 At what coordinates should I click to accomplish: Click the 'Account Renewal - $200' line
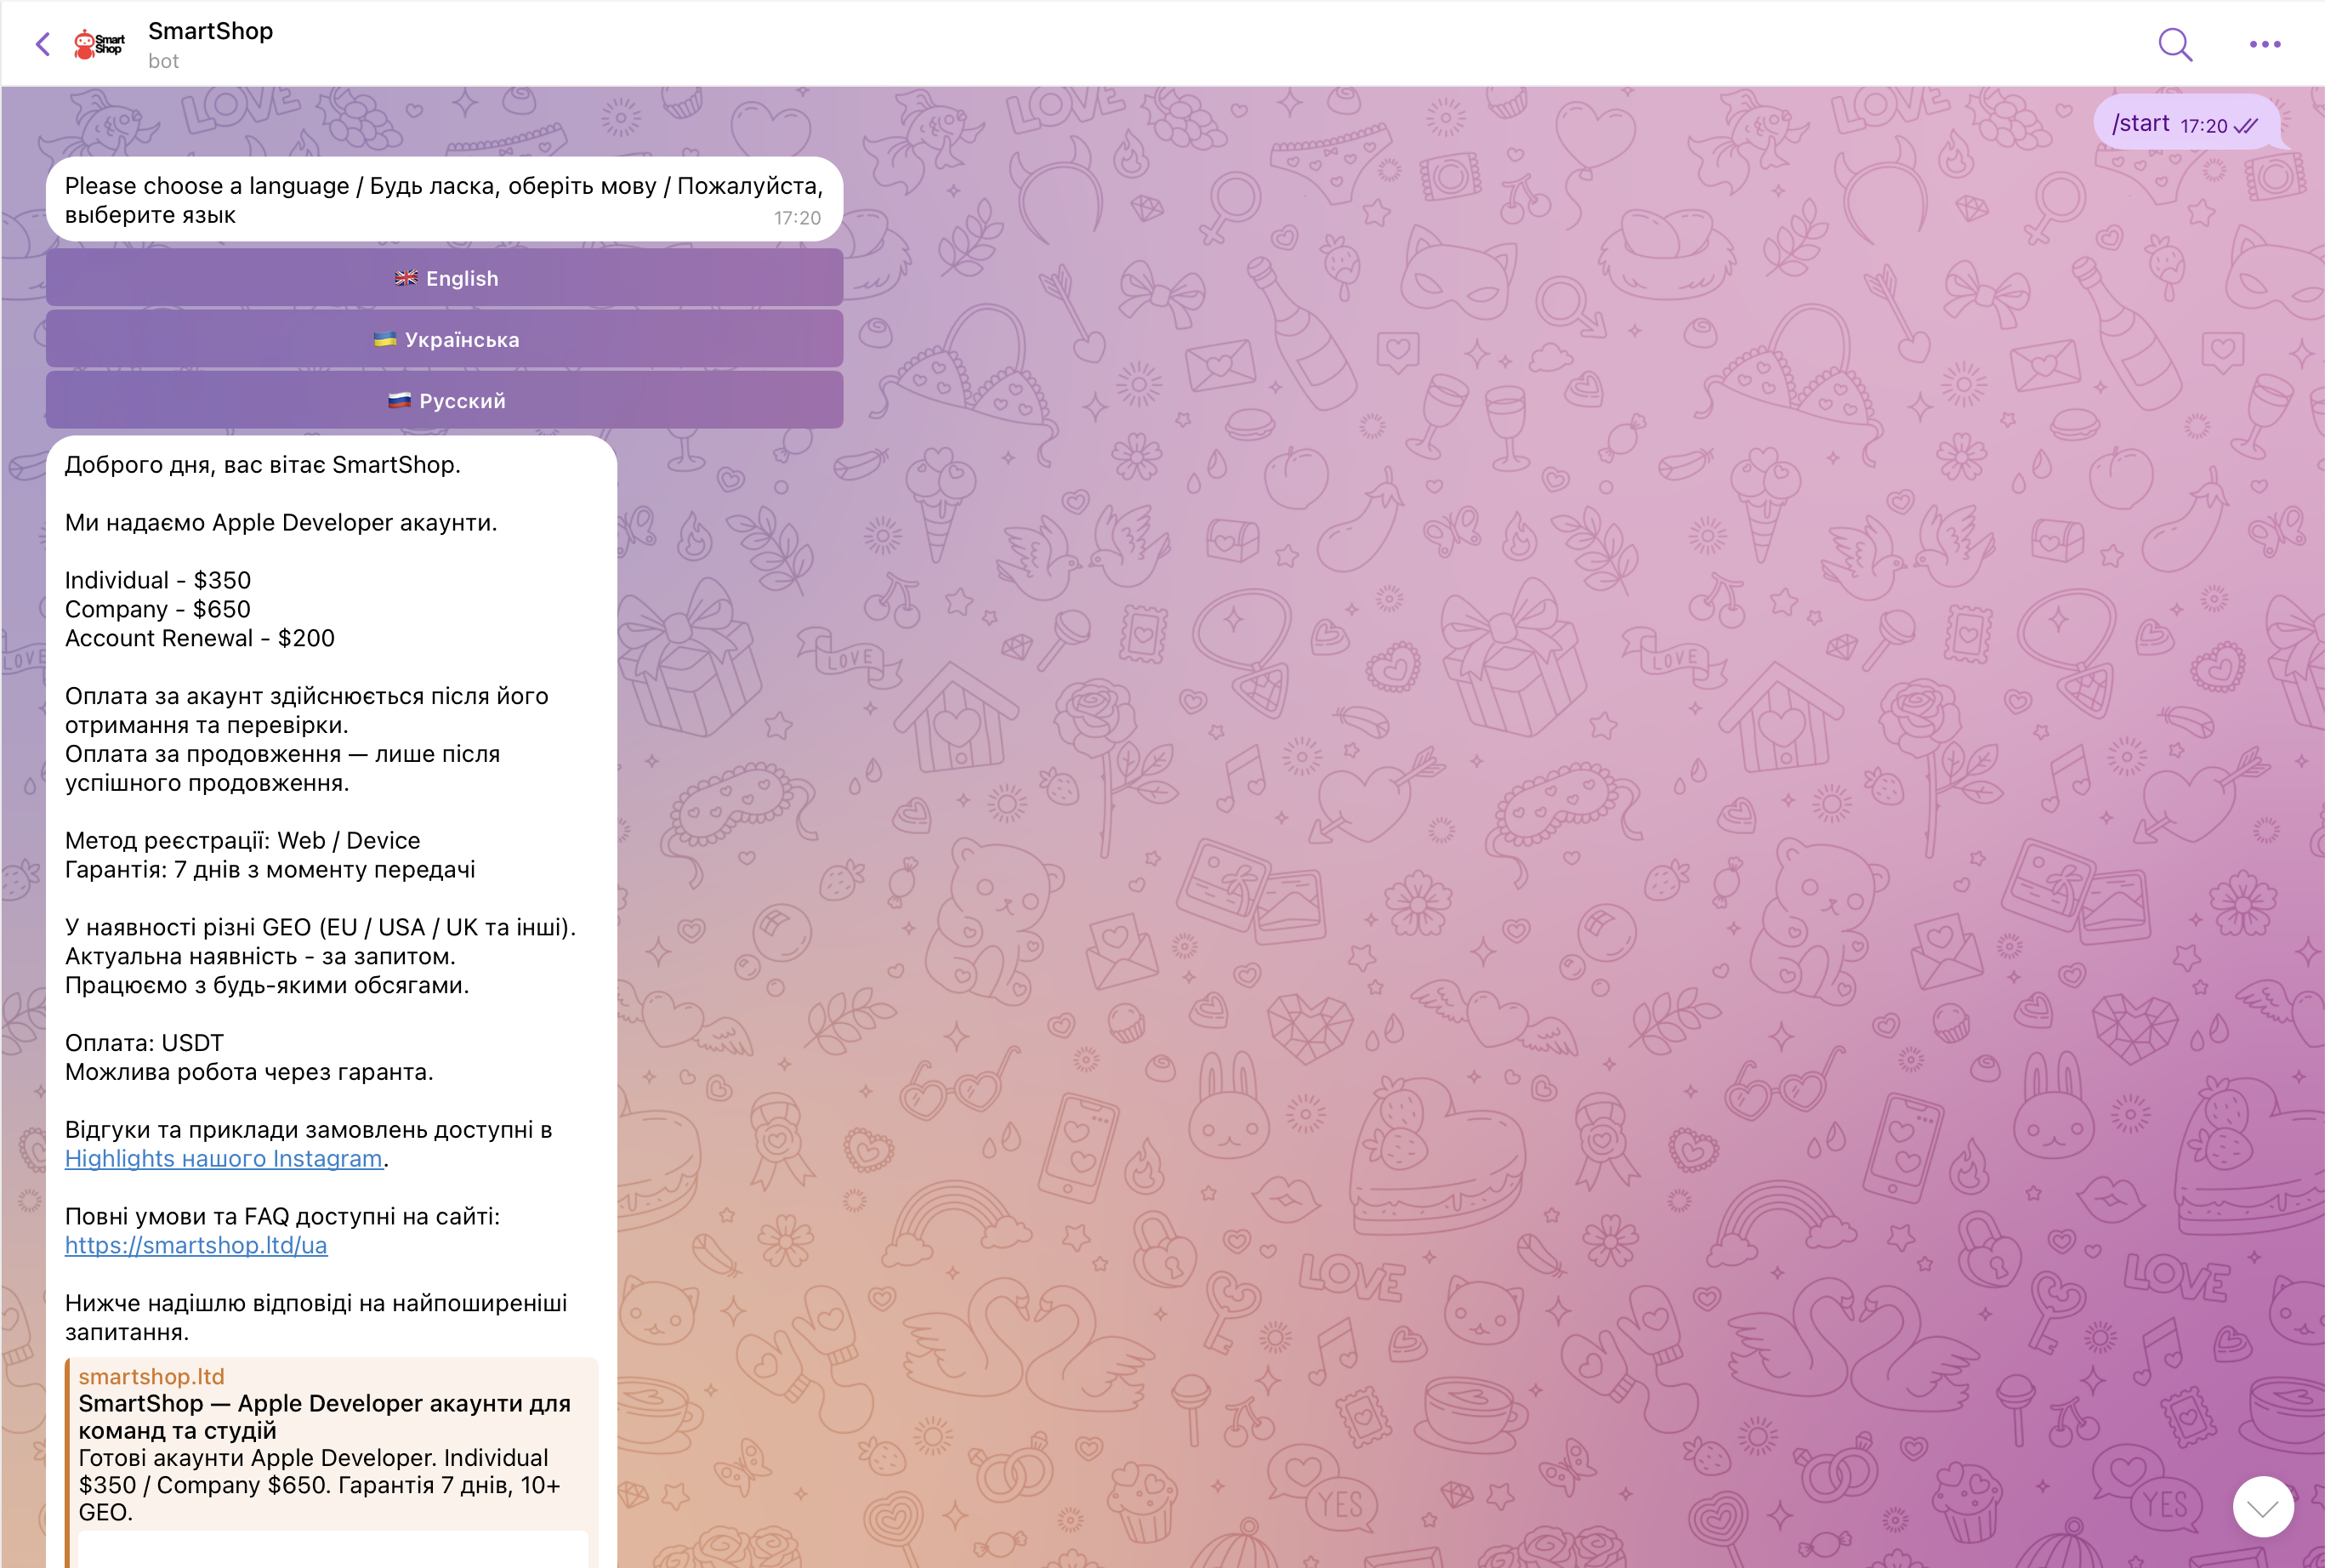click(x=200, y=638)
